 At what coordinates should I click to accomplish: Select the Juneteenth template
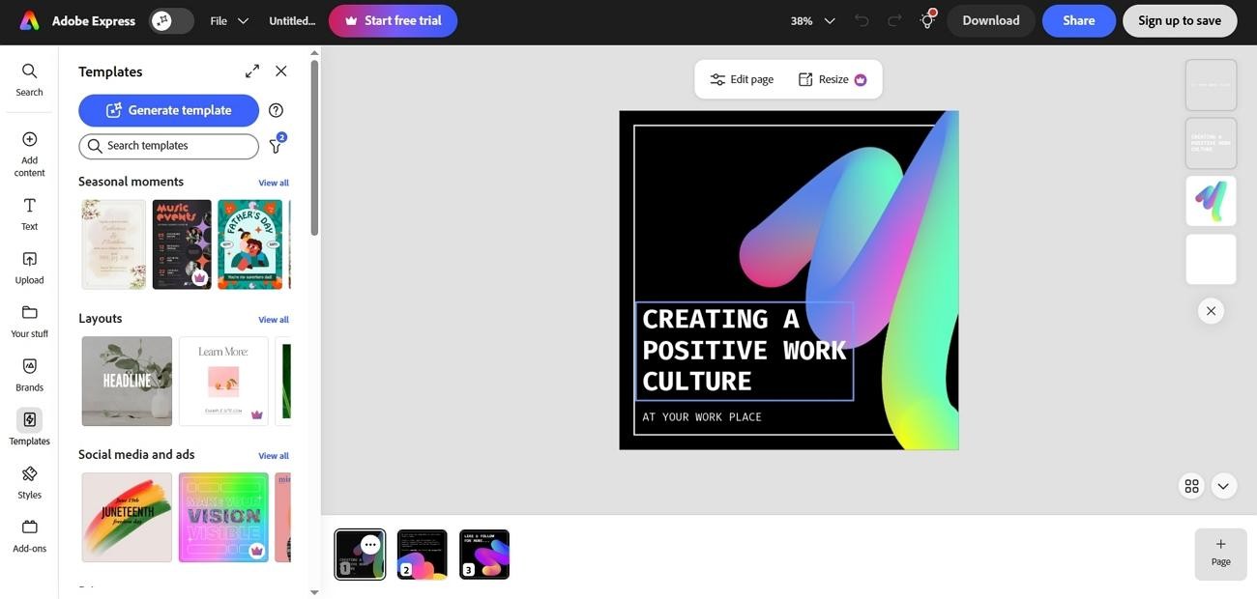(x=127, y=518)
